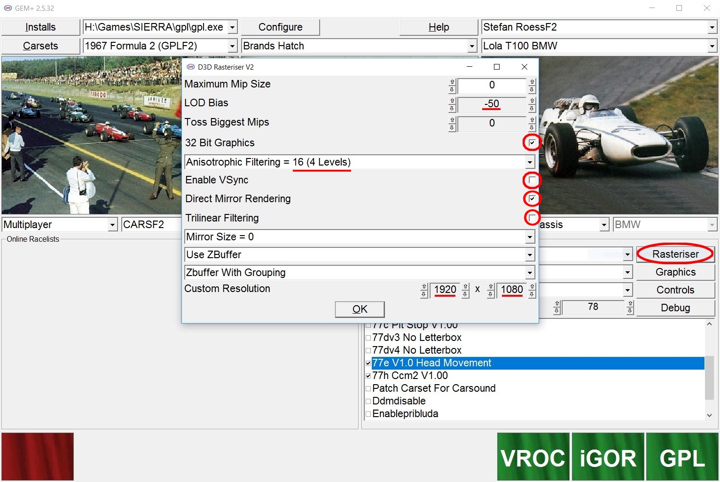Decrease Toss Biggest Mips right down arrow

(532, 127)
